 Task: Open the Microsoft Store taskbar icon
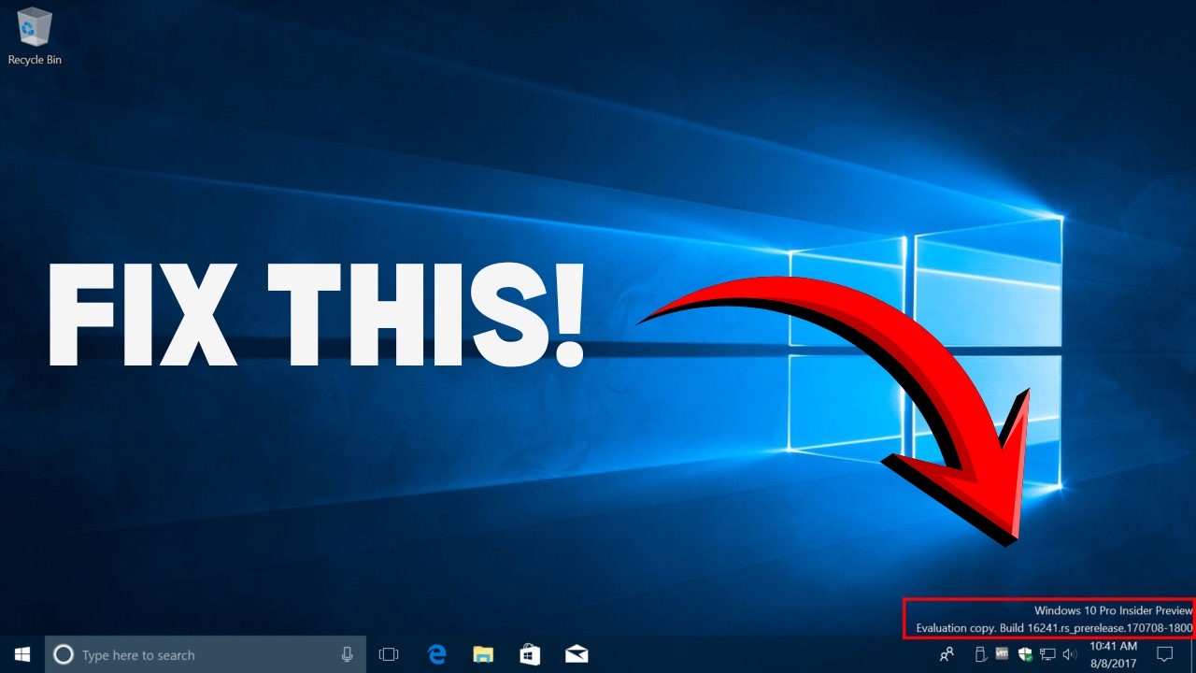coord(530,654)
